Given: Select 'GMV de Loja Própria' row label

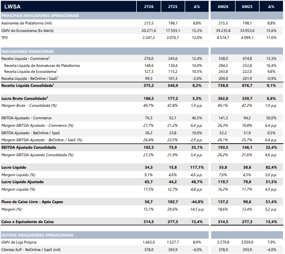Looking at the screenshot, I should click(x=19, y=243).
